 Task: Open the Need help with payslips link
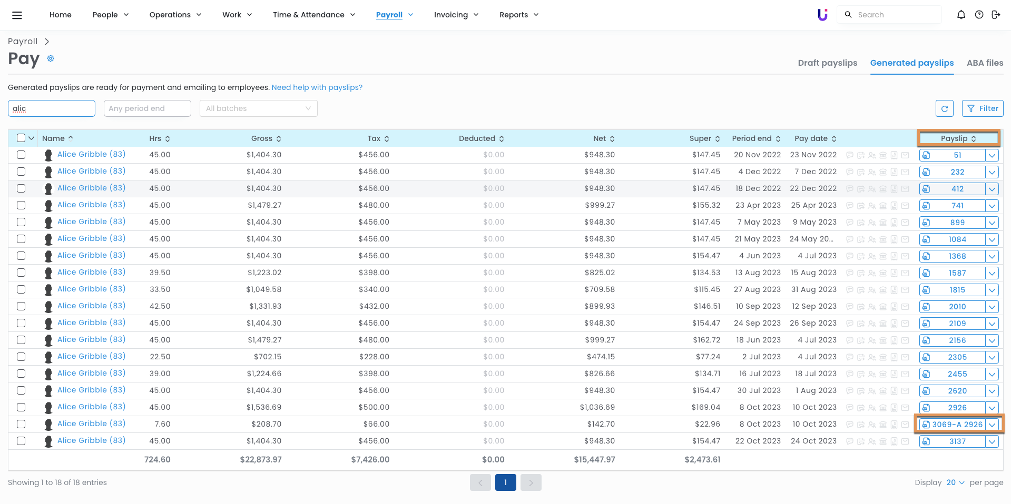point(317,87)
